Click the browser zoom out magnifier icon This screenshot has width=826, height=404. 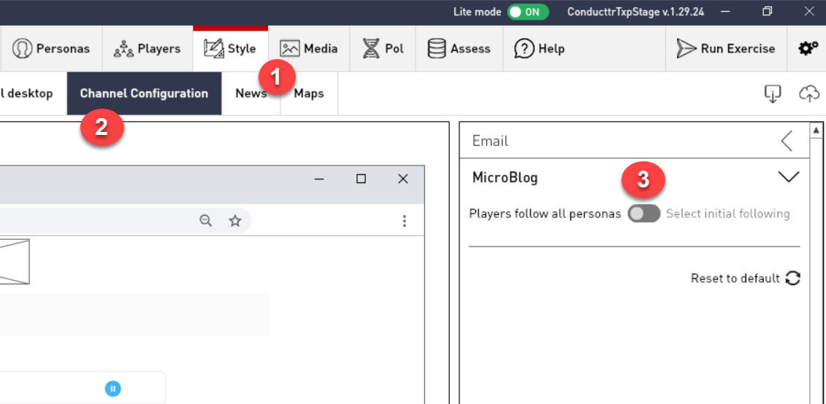point(206,221)
